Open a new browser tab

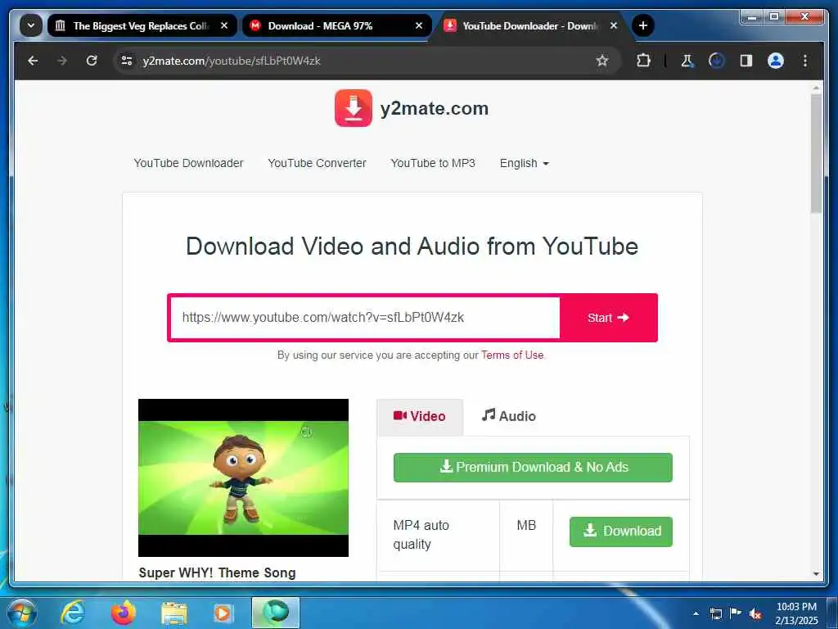click(x=643, y=25)
